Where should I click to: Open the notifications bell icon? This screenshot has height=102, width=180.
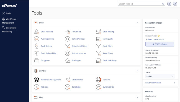point(169,4)
